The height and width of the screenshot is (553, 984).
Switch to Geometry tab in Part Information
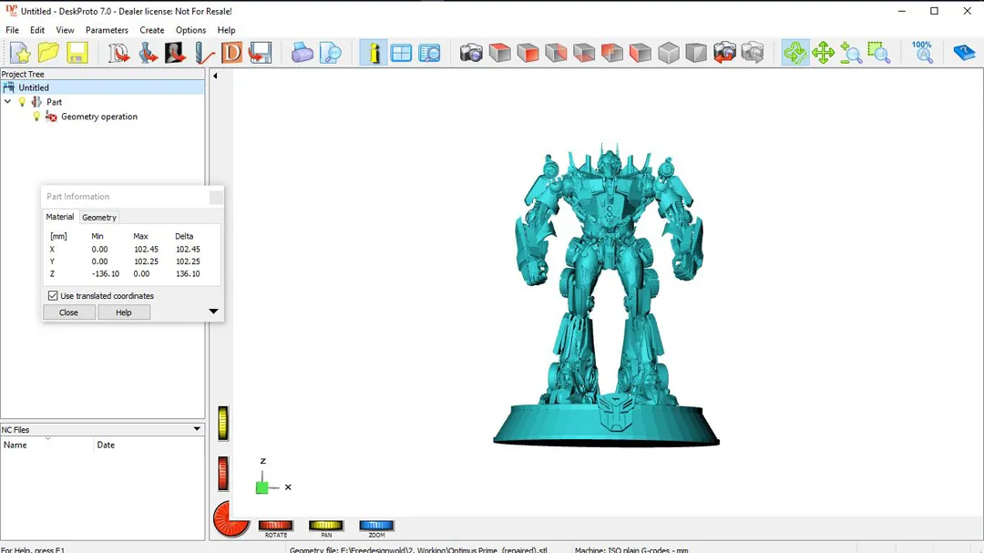click(x=99, y=217)
